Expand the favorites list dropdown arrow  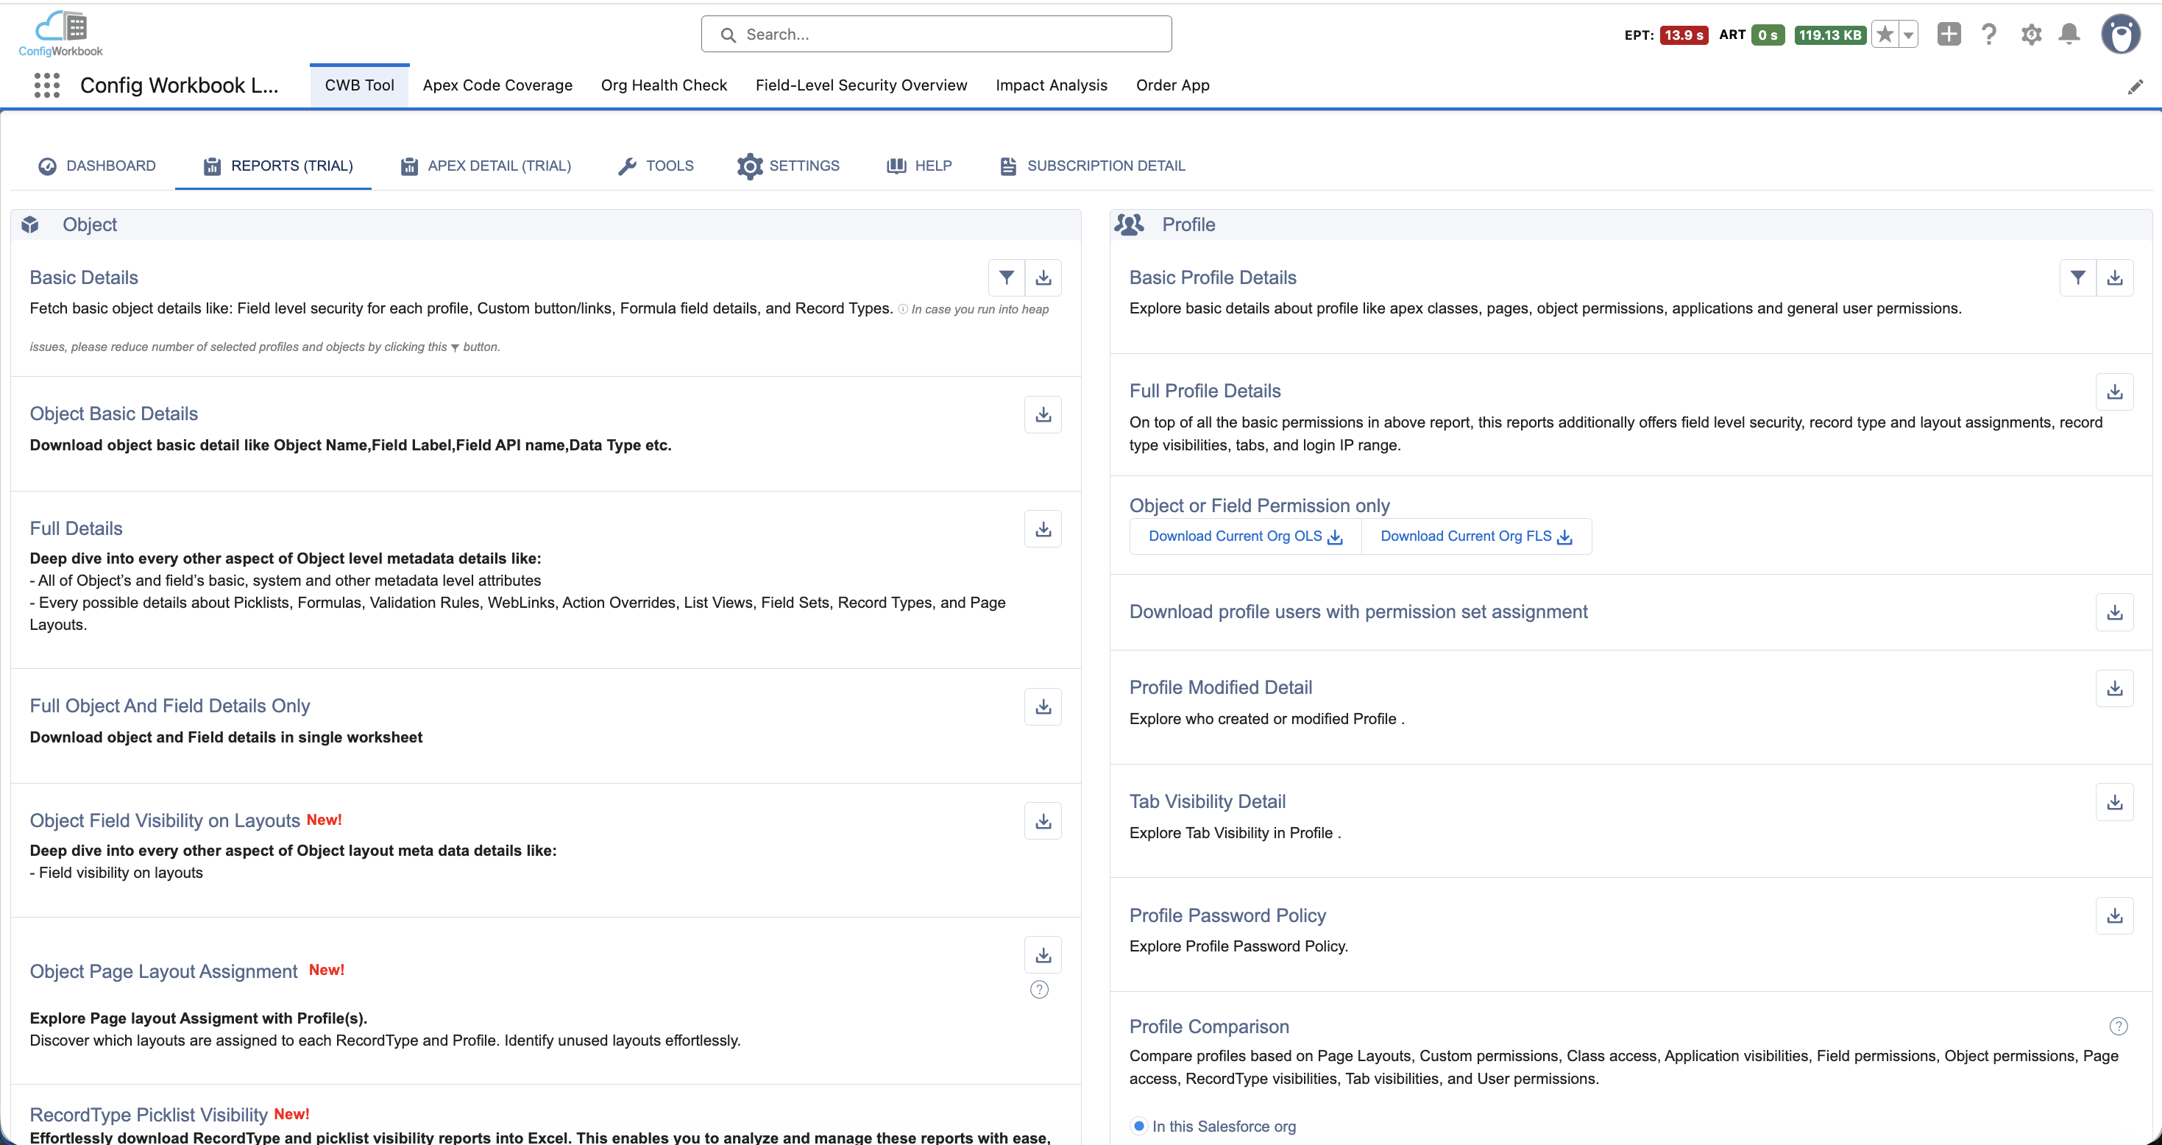(1909, 35)
